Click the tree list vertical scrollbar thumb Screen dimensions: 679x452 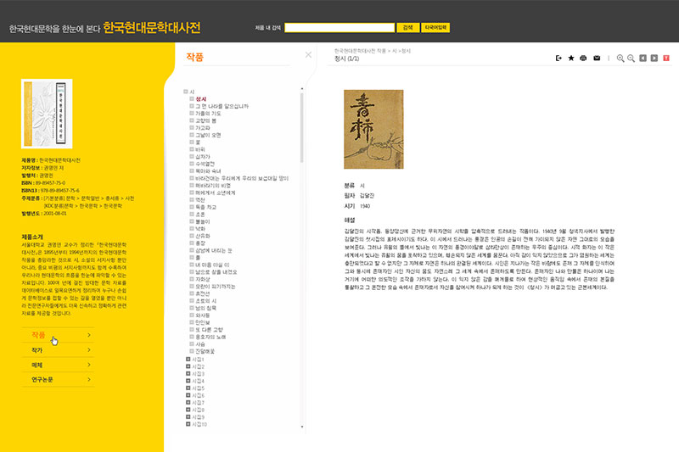pos(302,127)
